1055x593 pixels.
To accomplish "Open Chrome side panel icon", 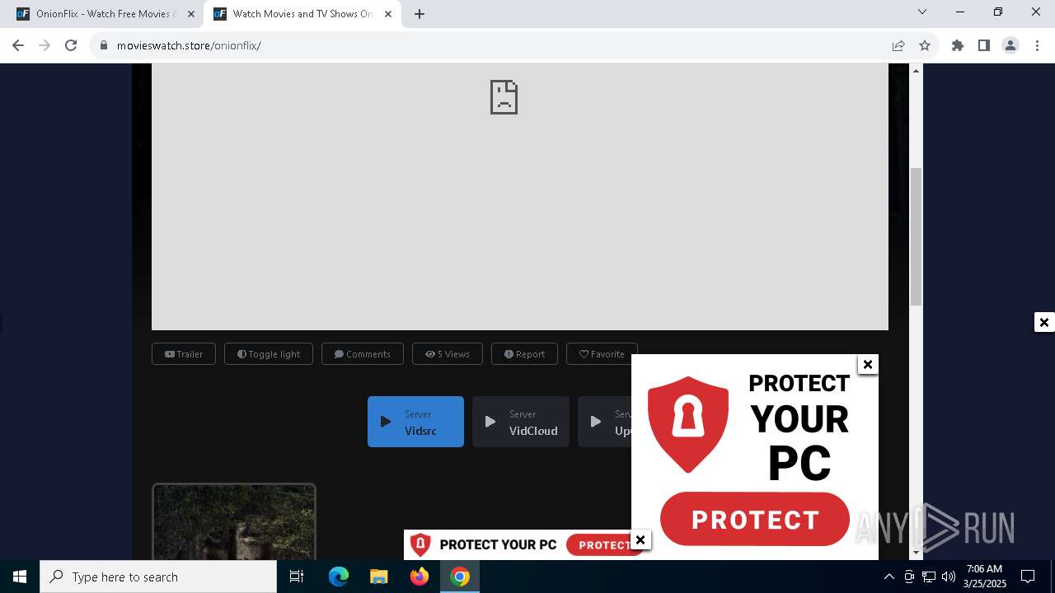I will point(984,45).
